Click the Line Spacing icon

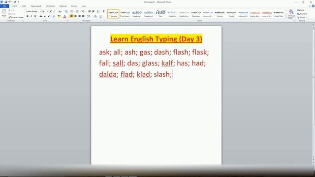[x=89, y=16]
